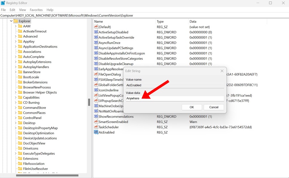Click the Value name field AicEnabled

[175, 85]
